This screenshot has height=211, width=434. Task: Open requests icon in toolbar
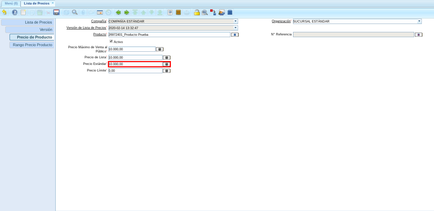pyautogui.click(x=221, y=12)
